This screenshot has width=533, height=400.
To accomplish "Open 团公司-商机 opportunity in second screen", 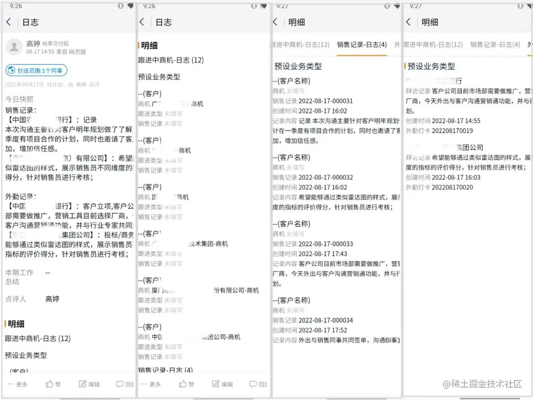I will pos(190,337).
